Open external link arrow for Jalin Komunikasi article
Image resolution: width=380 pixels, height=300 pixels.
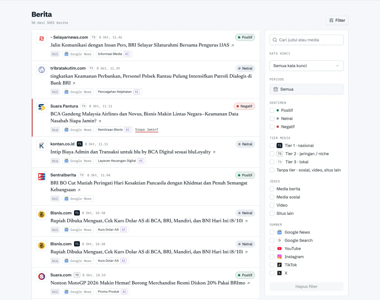(233, 45)
